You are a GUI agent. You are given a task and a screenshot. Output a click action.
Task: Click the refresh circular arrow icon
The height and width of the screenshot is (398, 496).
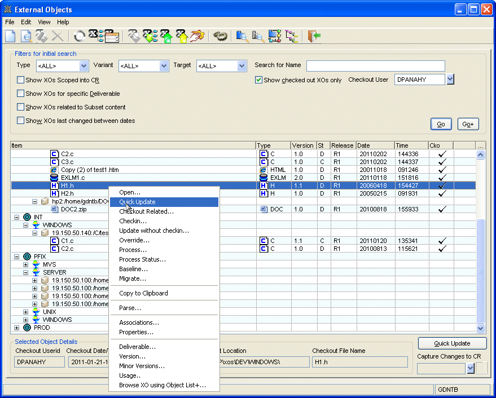[x=80, y=36]
